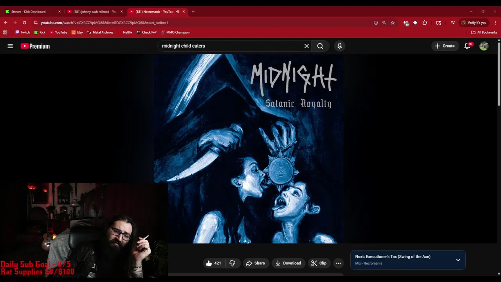Open the YouTube guide hamburger menu

tap(10, 46)
